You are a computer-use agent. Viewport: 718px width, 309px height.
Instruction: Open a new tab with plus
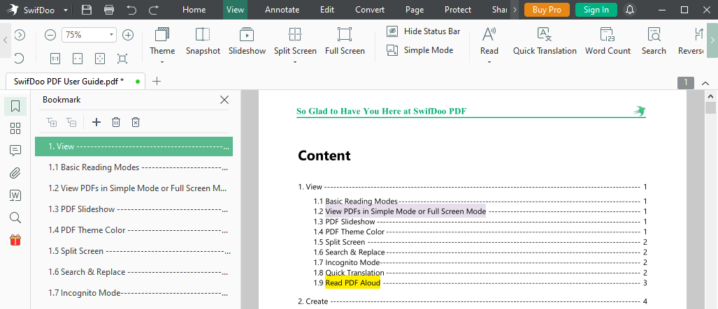pos(157,82)
